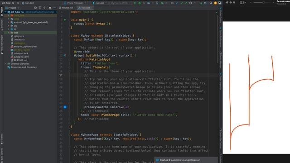Open the Project tool window side tab

pyautogui.click(x=2, y=11)
